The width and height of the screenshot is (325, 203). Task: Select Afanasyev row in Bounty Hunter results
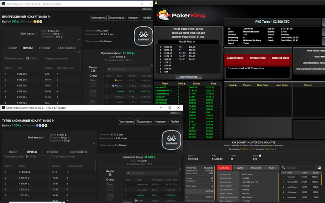tap(301, 192)
